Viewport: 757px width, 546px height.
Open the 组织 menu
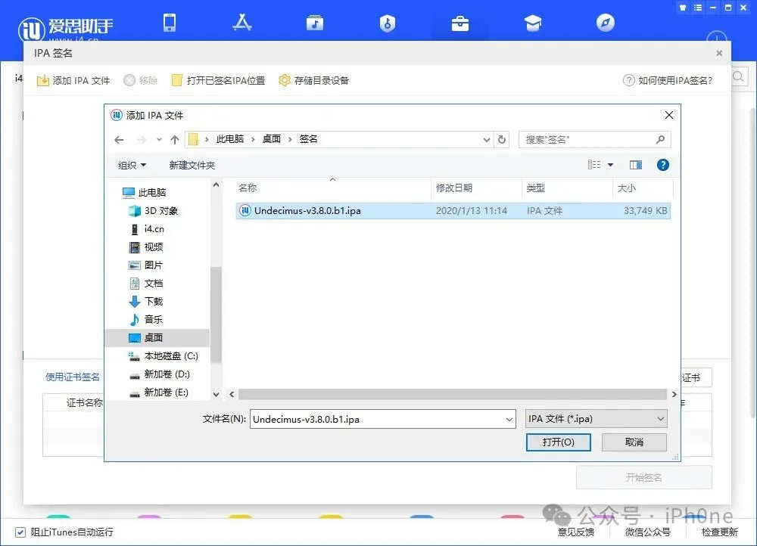tap(132, 166)
